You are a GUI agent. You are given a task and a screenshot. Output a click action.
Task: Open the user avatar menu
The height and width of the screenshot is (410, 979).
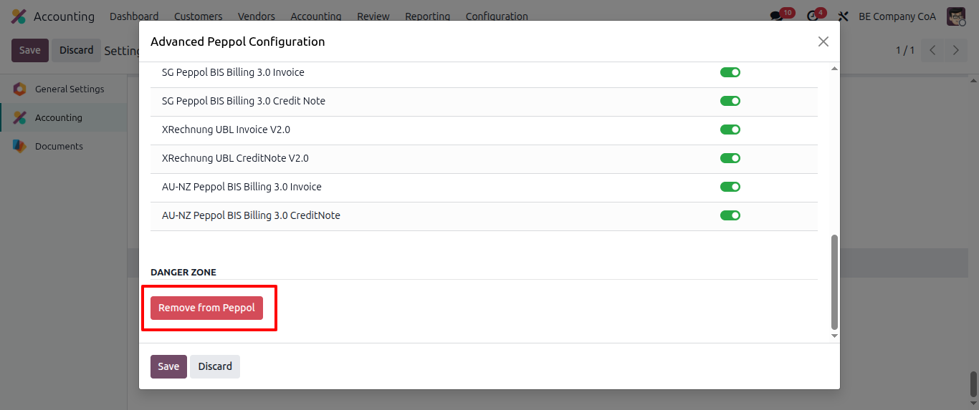tap(956, 16)
